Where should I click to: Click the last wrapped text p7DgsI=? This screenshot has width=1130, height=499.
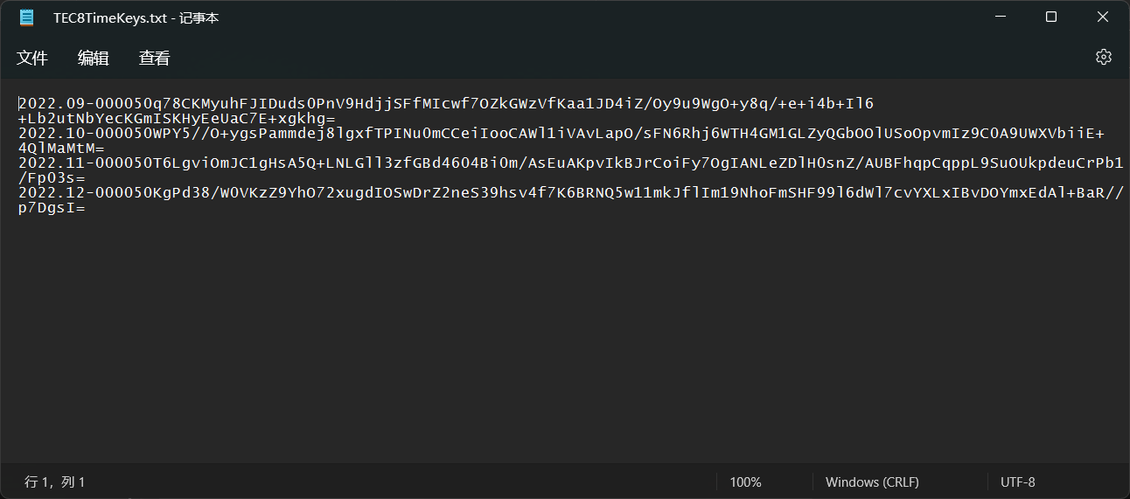pos(52,208)
